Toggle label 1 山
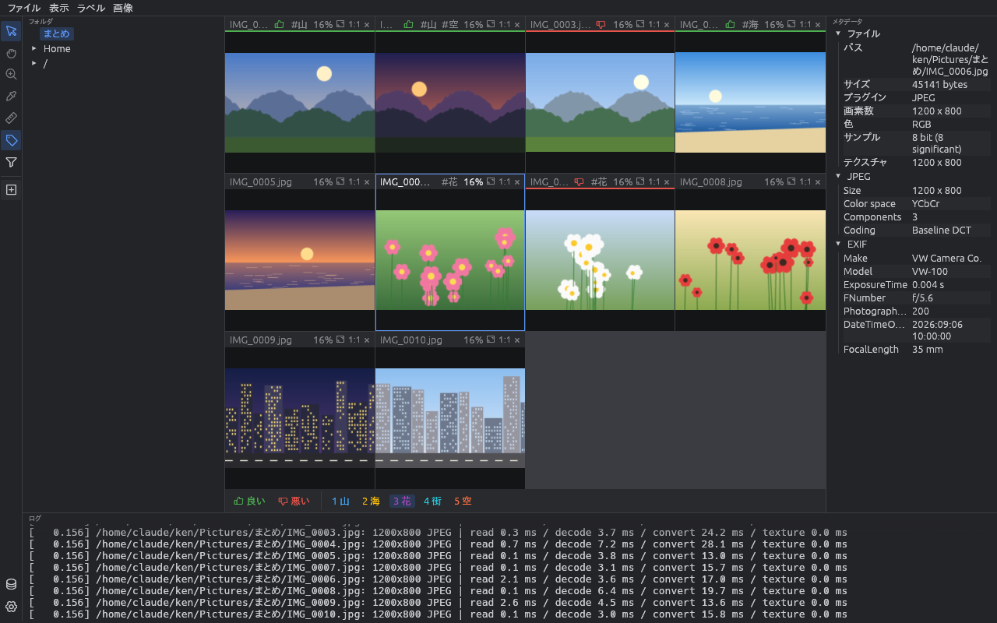 pos(340,501)
